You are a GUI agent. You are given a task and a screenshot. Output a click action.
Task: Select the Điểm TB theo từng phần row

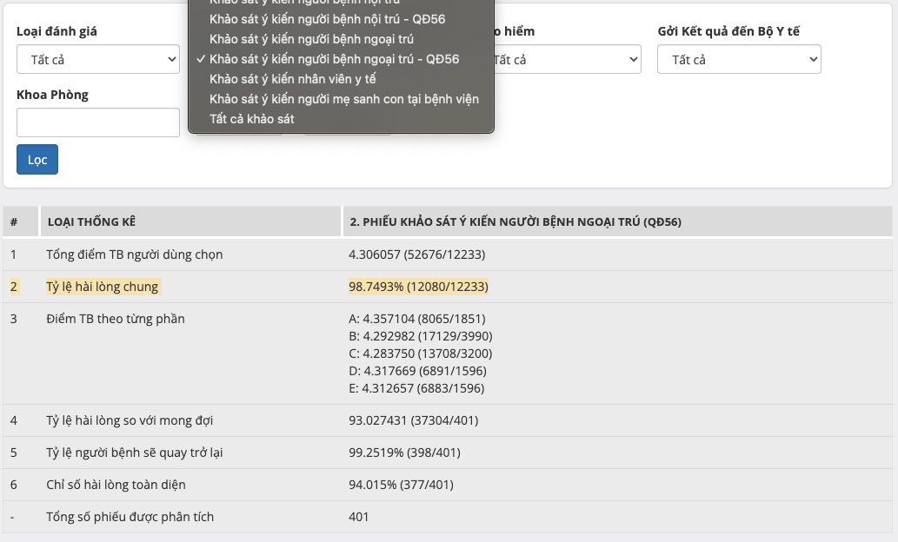tap(115, 319)
